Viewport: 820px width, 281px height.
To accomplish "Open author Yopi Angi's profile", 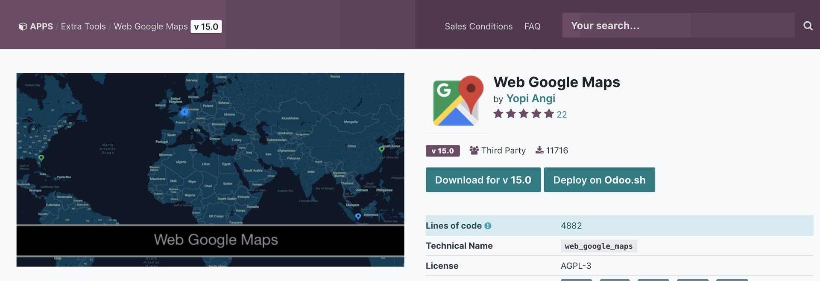I will click(x=530, y=98).
